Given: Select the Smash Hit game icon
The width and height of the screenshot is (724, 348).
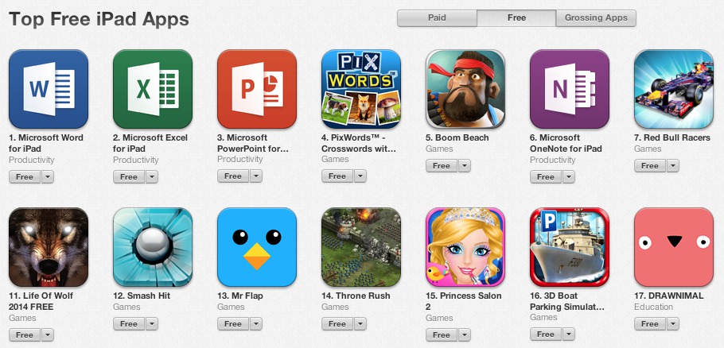Looking at the screenshot, I should pyautogui.click(x=153, y=247).
